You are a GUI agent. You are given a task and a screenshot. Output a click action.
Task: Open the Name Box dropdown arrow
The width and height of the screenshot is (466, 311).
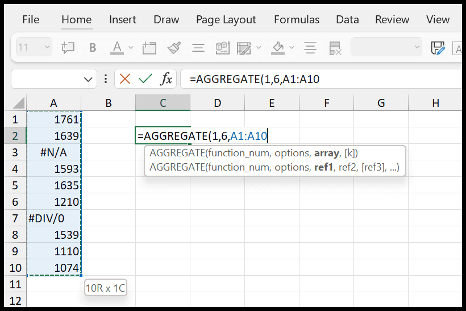click(x=88, y=80)
